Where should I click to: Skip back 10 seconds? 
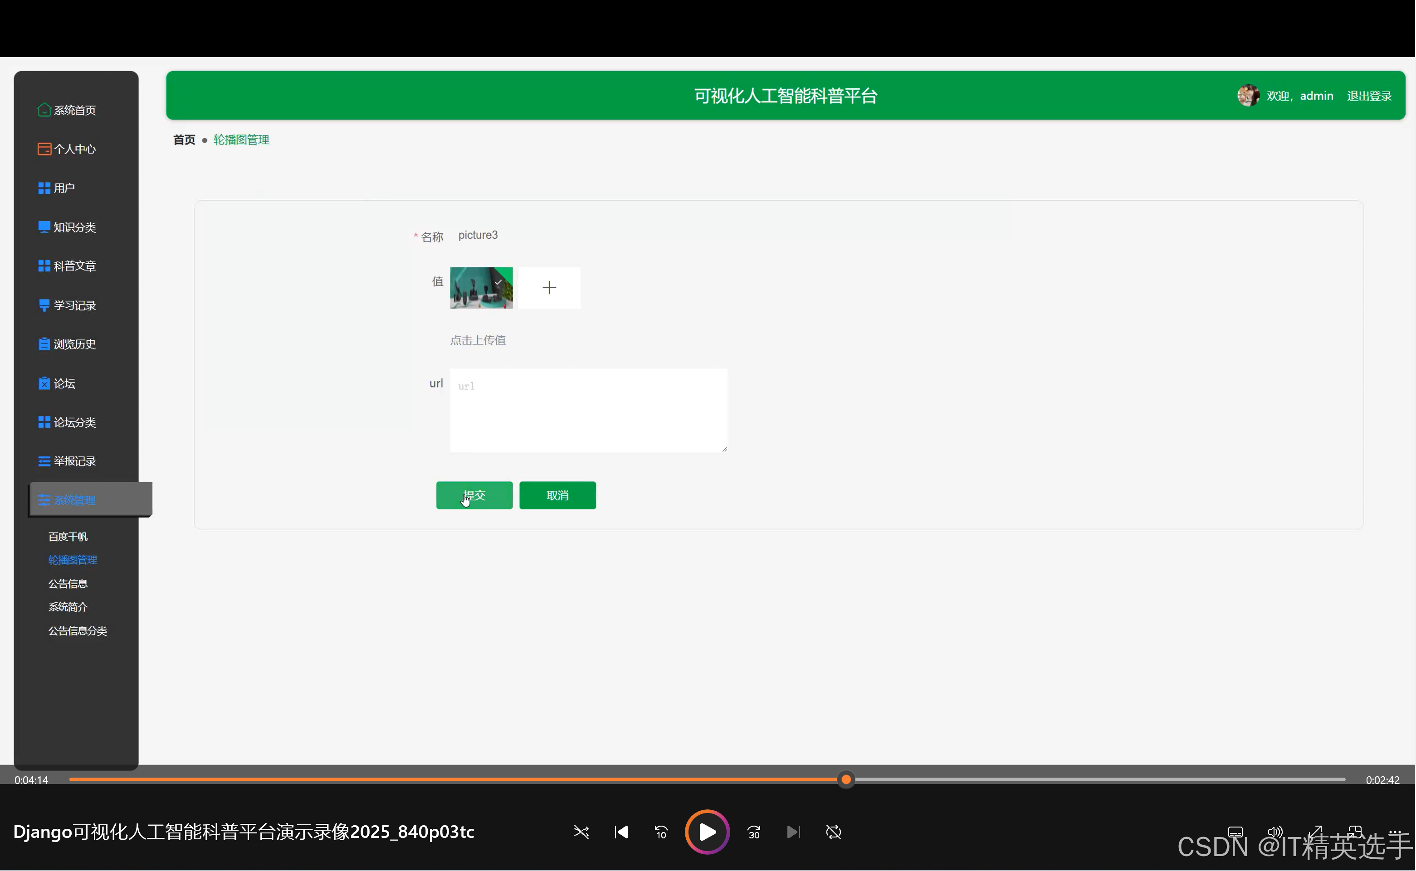tap(661, 832)
